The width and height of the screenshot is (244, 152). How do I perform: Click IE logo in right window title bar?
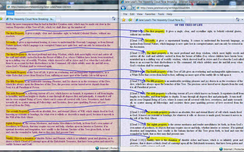point(122,2)
